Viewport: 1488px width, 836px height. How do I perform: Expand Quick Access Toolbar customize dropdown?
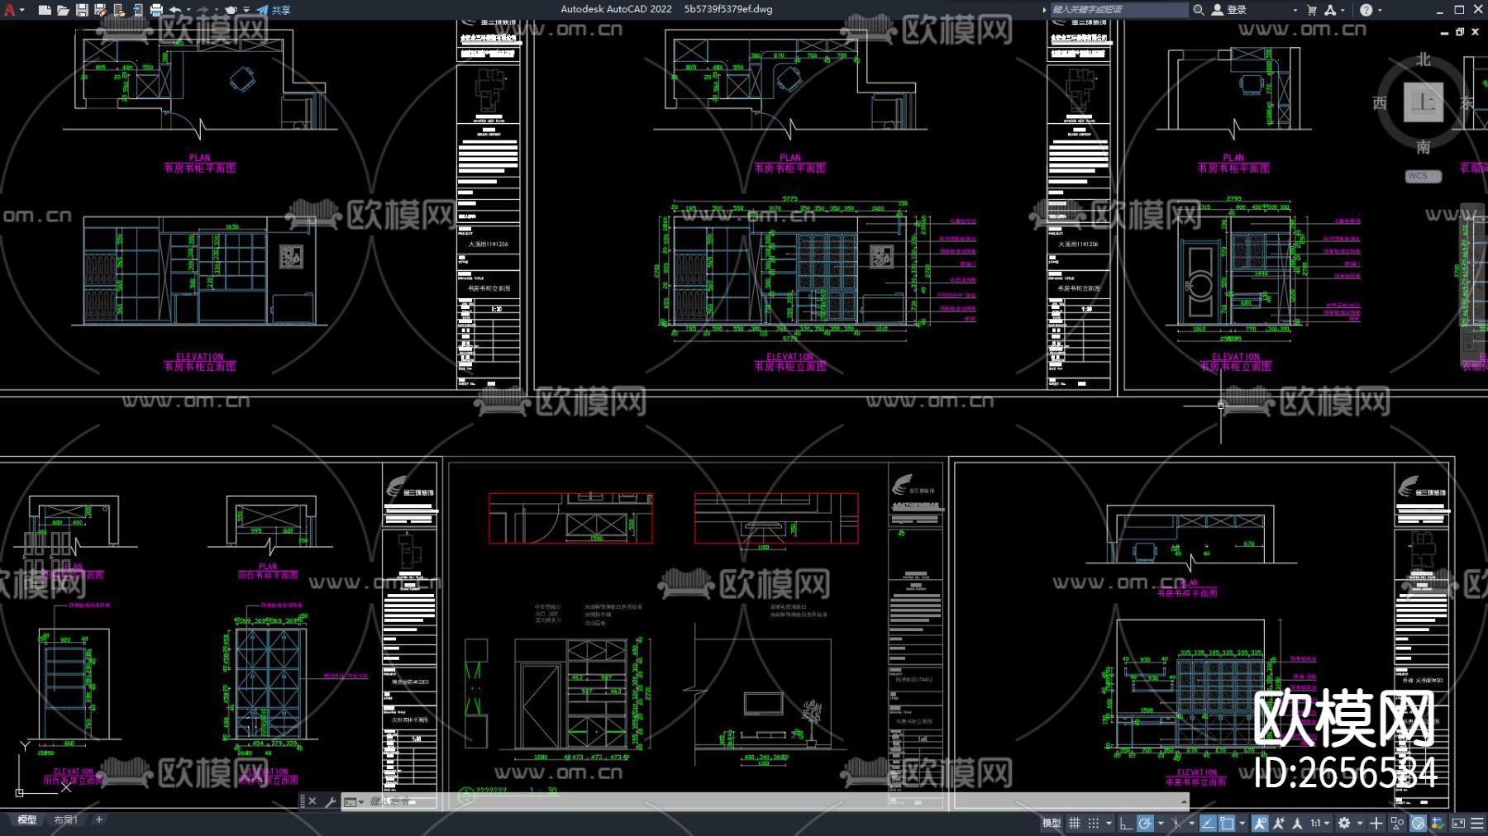(x=246, y=10)
